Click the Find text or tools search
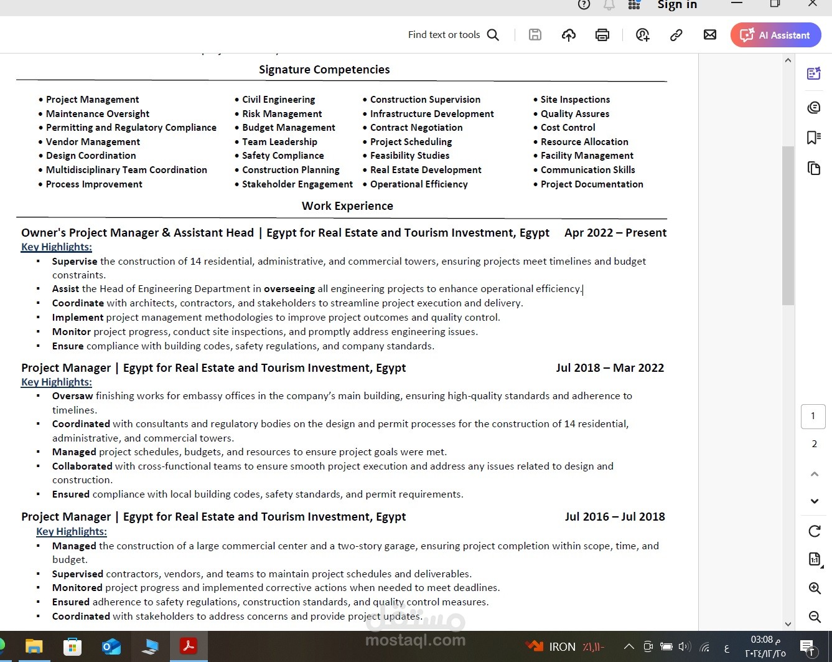Screen dimensions: 832x662 454,35
